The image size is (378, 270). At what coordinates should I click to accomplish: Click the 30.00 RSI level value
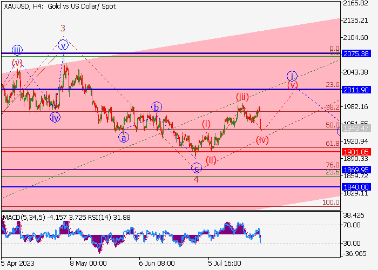coord(352,243)
